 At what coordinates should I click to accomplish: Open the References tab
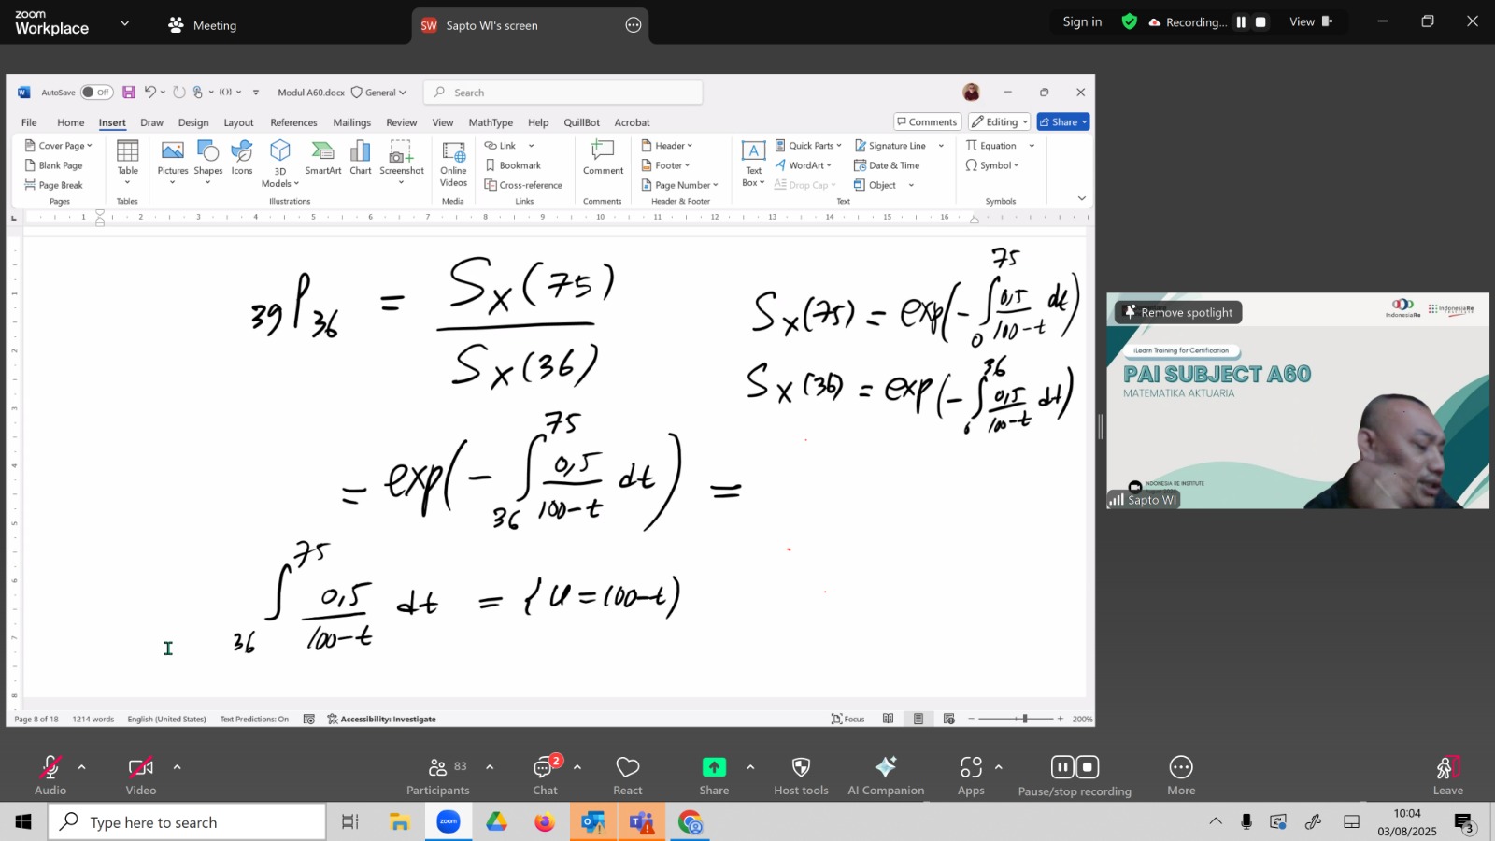(293, 122)
